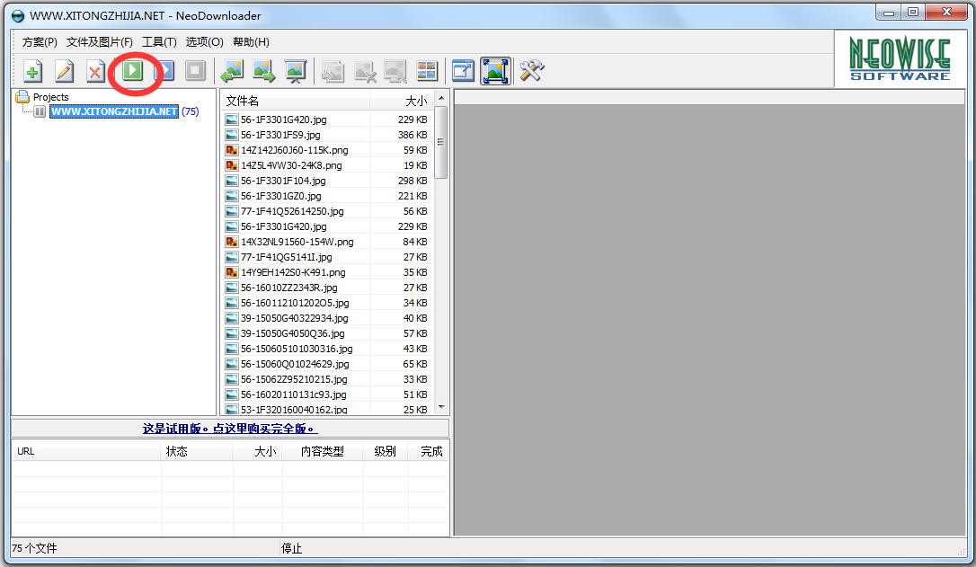Screen dimensions: 976x567
Task: Start downloading with the circled green play icon
Action: 132,71
